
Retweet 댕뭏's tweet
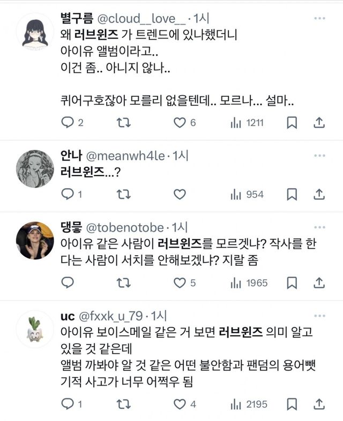(x=123, y=282)
